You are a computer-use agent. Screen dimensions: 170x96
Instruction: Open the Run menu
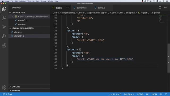point(37,1)
